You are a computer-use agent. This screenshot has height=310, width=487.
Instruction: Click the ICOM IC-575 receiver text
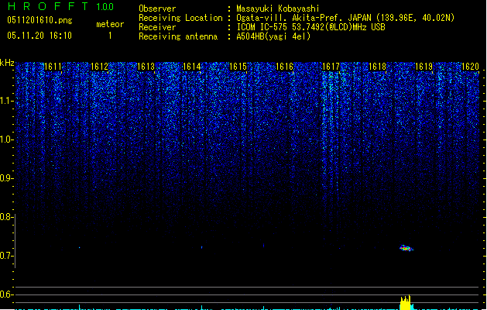[x=310, y=27]
